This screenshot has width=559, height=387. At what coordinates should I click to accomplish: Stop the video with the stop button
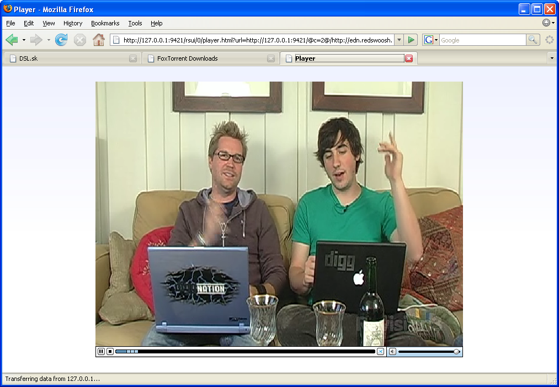[110, 351]
